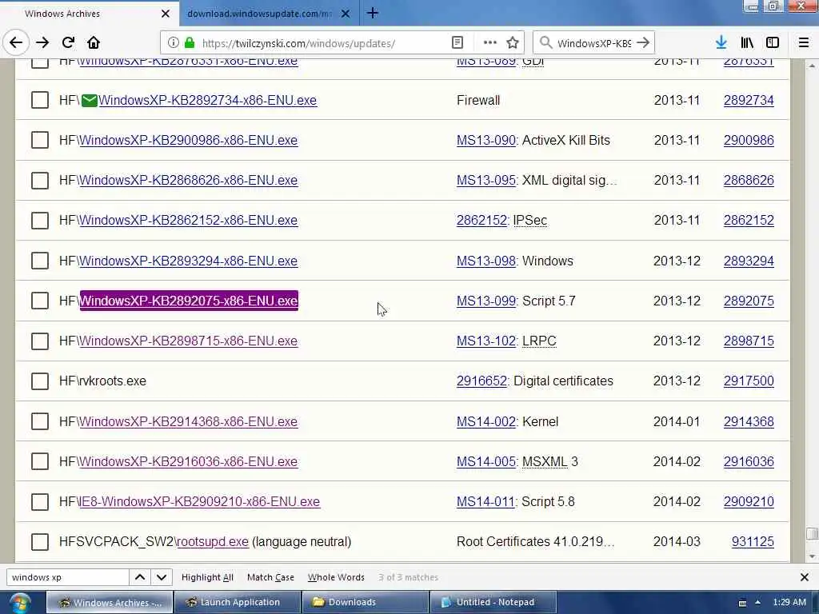
Task: Open the Firefox hamburger menu
Action: 804,43
